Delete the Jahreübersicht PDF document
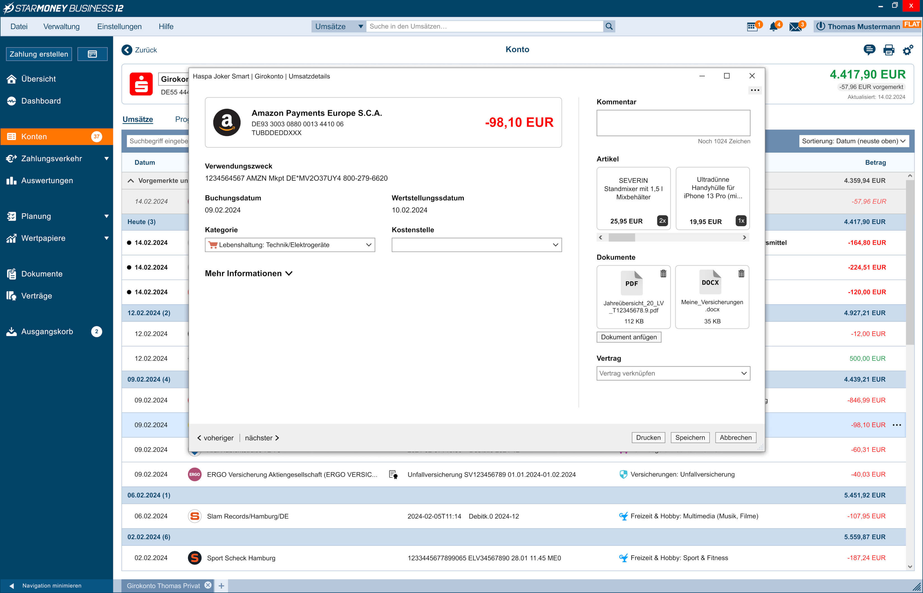Image resolution: width=923 pixels, height=593 pixels. (x=663, y=273)
